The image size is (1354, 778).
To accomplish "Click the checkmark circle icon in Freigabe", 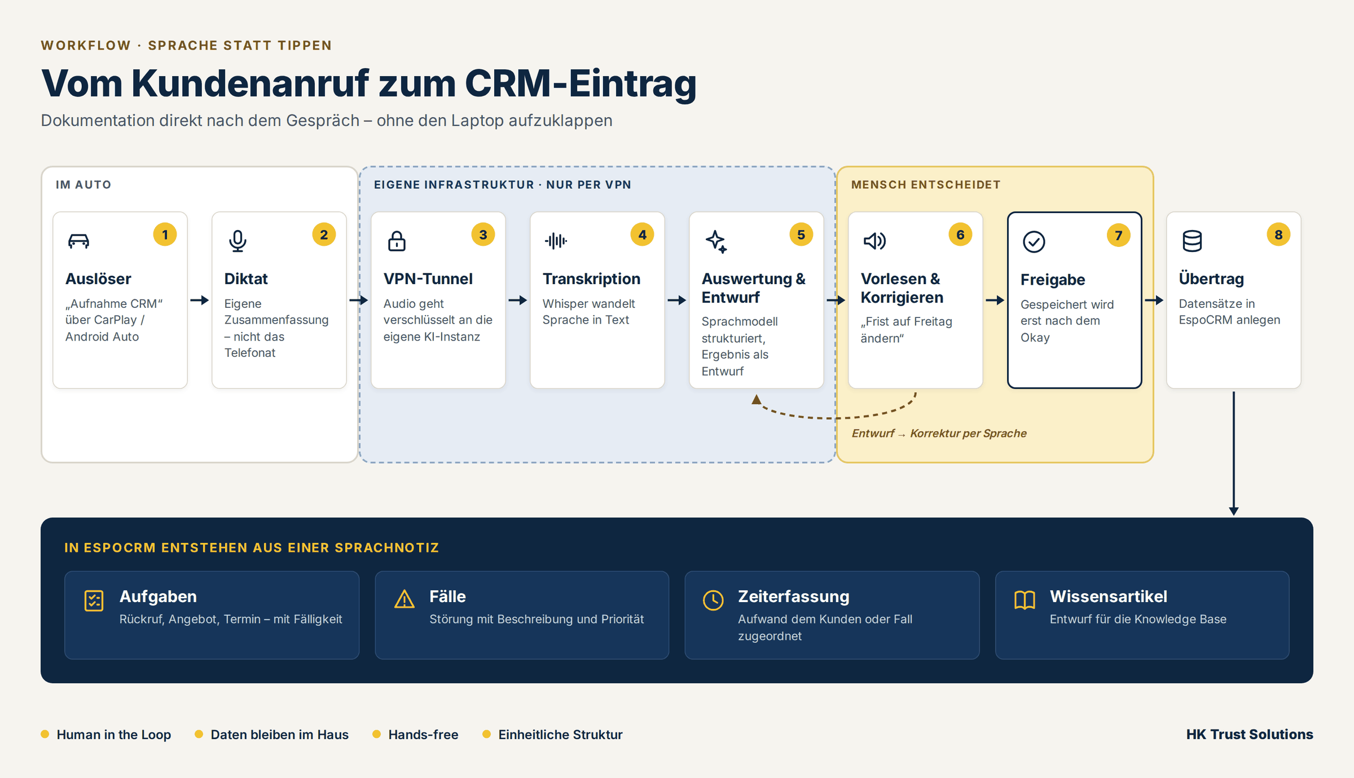I will [1034, 242].
